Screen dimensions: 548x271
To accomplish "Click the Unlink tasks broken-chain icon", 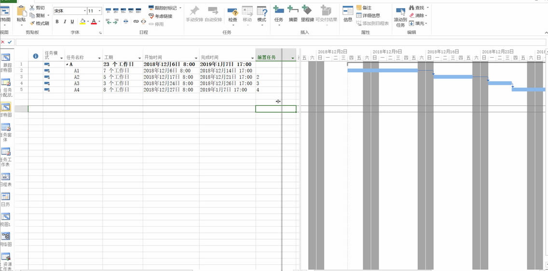I will coord(143,22).
